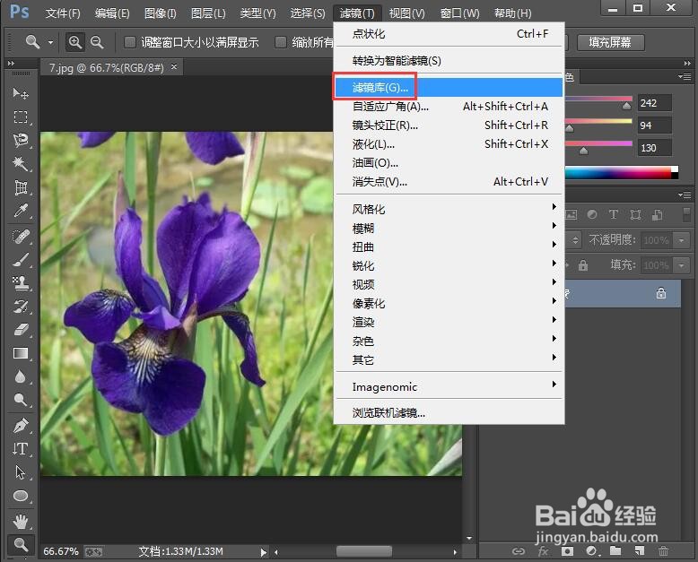Expand the Imagenomic submenu
The image size is (698, 562).
[449, 387]
